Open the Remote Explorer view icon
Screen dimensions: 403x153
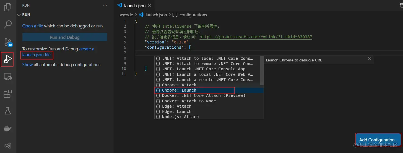coord(8,77)
